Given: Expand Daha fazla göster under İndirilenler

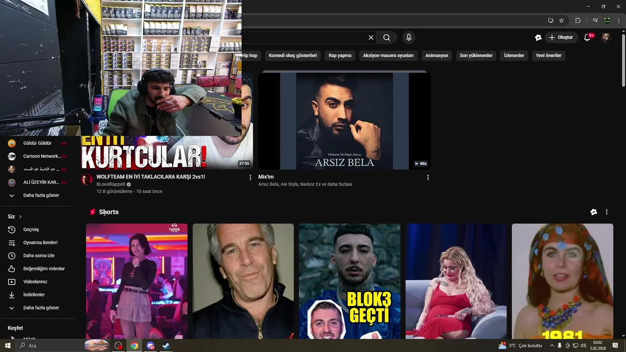Looking at the screenshot, I should [x=37, y=308].
